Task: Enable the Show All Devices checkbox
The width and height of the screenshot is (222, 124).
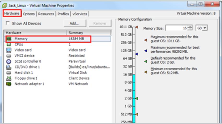Action: coord(8,23)
